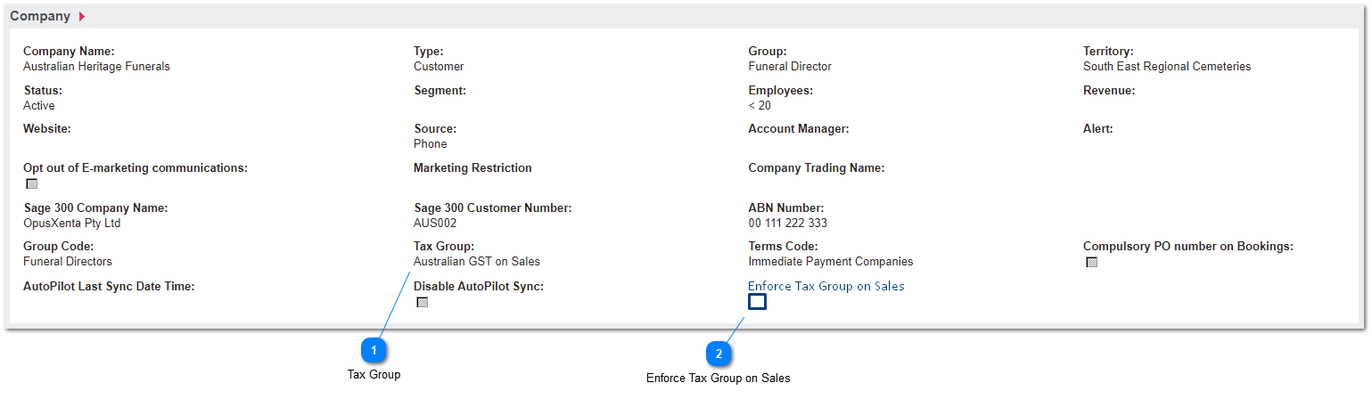Click AutoPilot Last Sync Date Time label

pos(109,287)
